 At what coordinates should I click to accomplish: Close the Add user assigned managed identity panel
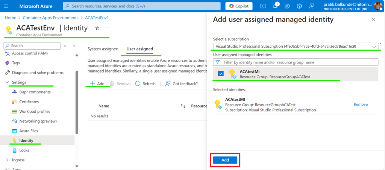(x=373, y=20)
